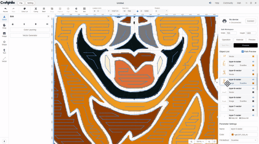Click the Ungroup toolbar icon
The image size is (259, 144).
(x=60, y=9)
